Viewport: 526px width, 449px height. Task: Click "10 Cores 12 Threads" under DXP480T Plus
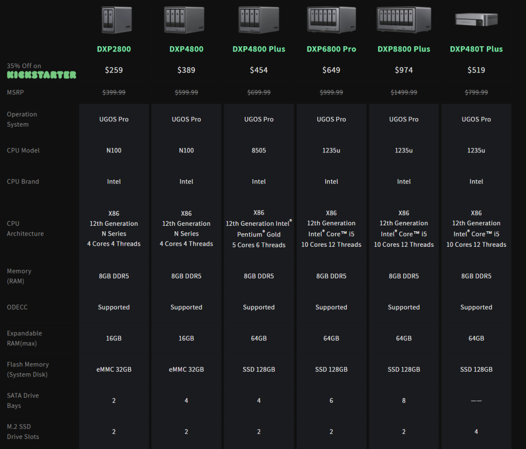tap(477, 245)
